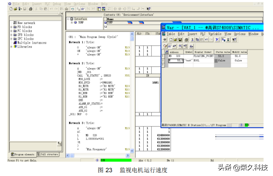Click the Open file icon in main toolbar
This screenshot has height=176, width=273.
pos(16,8)
